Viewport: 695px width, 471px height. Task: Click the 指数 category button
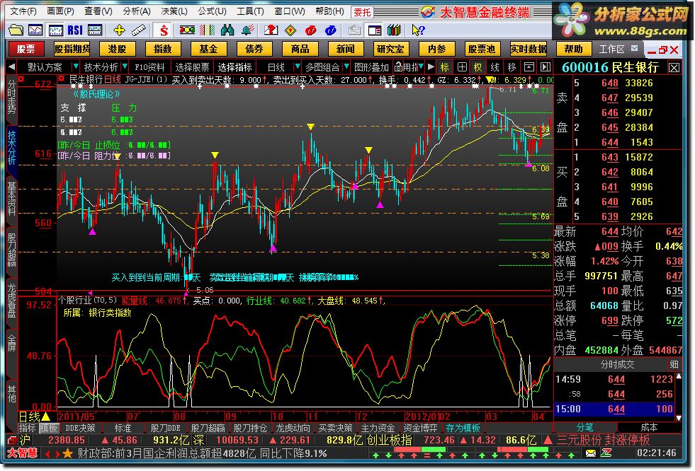point(163,49)
